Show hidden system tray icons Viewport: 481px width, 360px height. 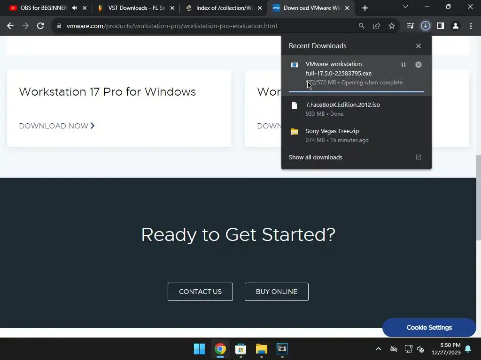pos(379,349)
